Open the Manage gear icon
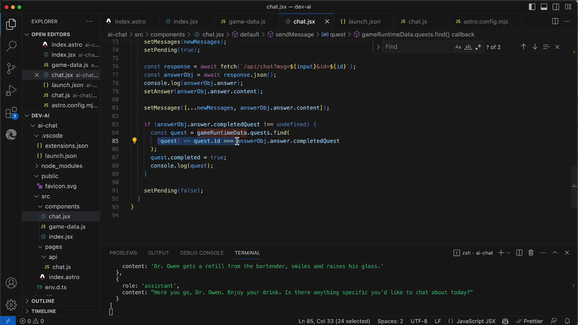The image size is (578, 325). tap(11, 305)
